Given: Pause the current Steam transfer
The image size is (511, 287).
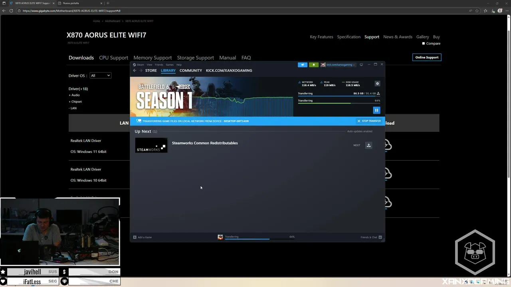Looking at the screenshot, I should [x=376, y=110].
